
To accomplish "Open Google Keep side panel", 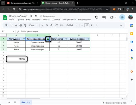I will click(x=132, y=34).
